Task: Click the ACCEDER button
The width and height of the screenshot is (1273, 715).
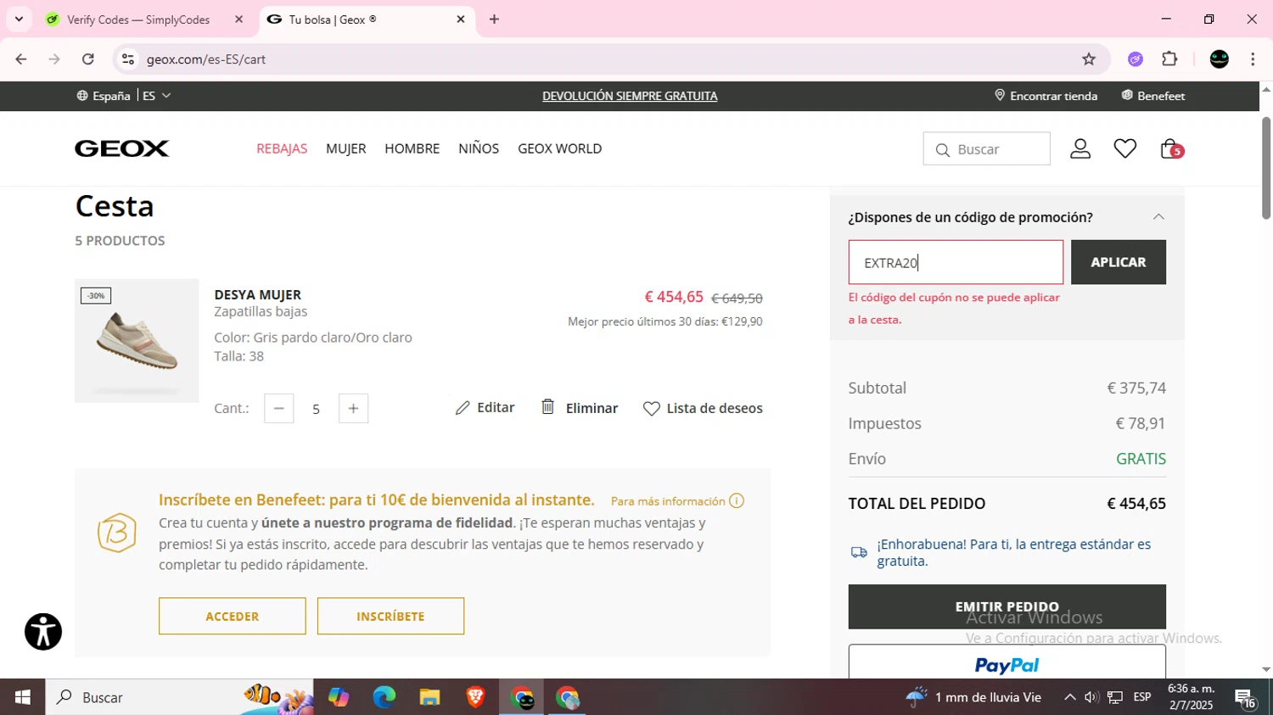Action: tap(232, 616)
